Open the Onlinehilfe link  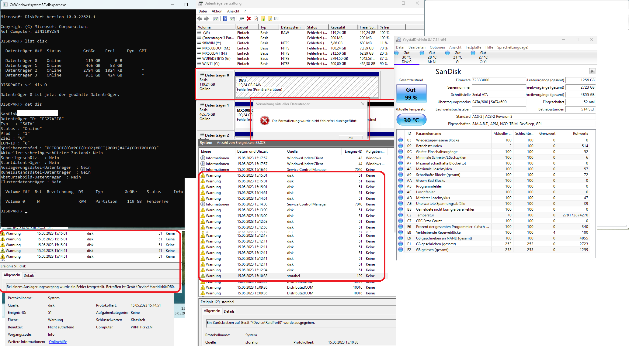point(58,342)
